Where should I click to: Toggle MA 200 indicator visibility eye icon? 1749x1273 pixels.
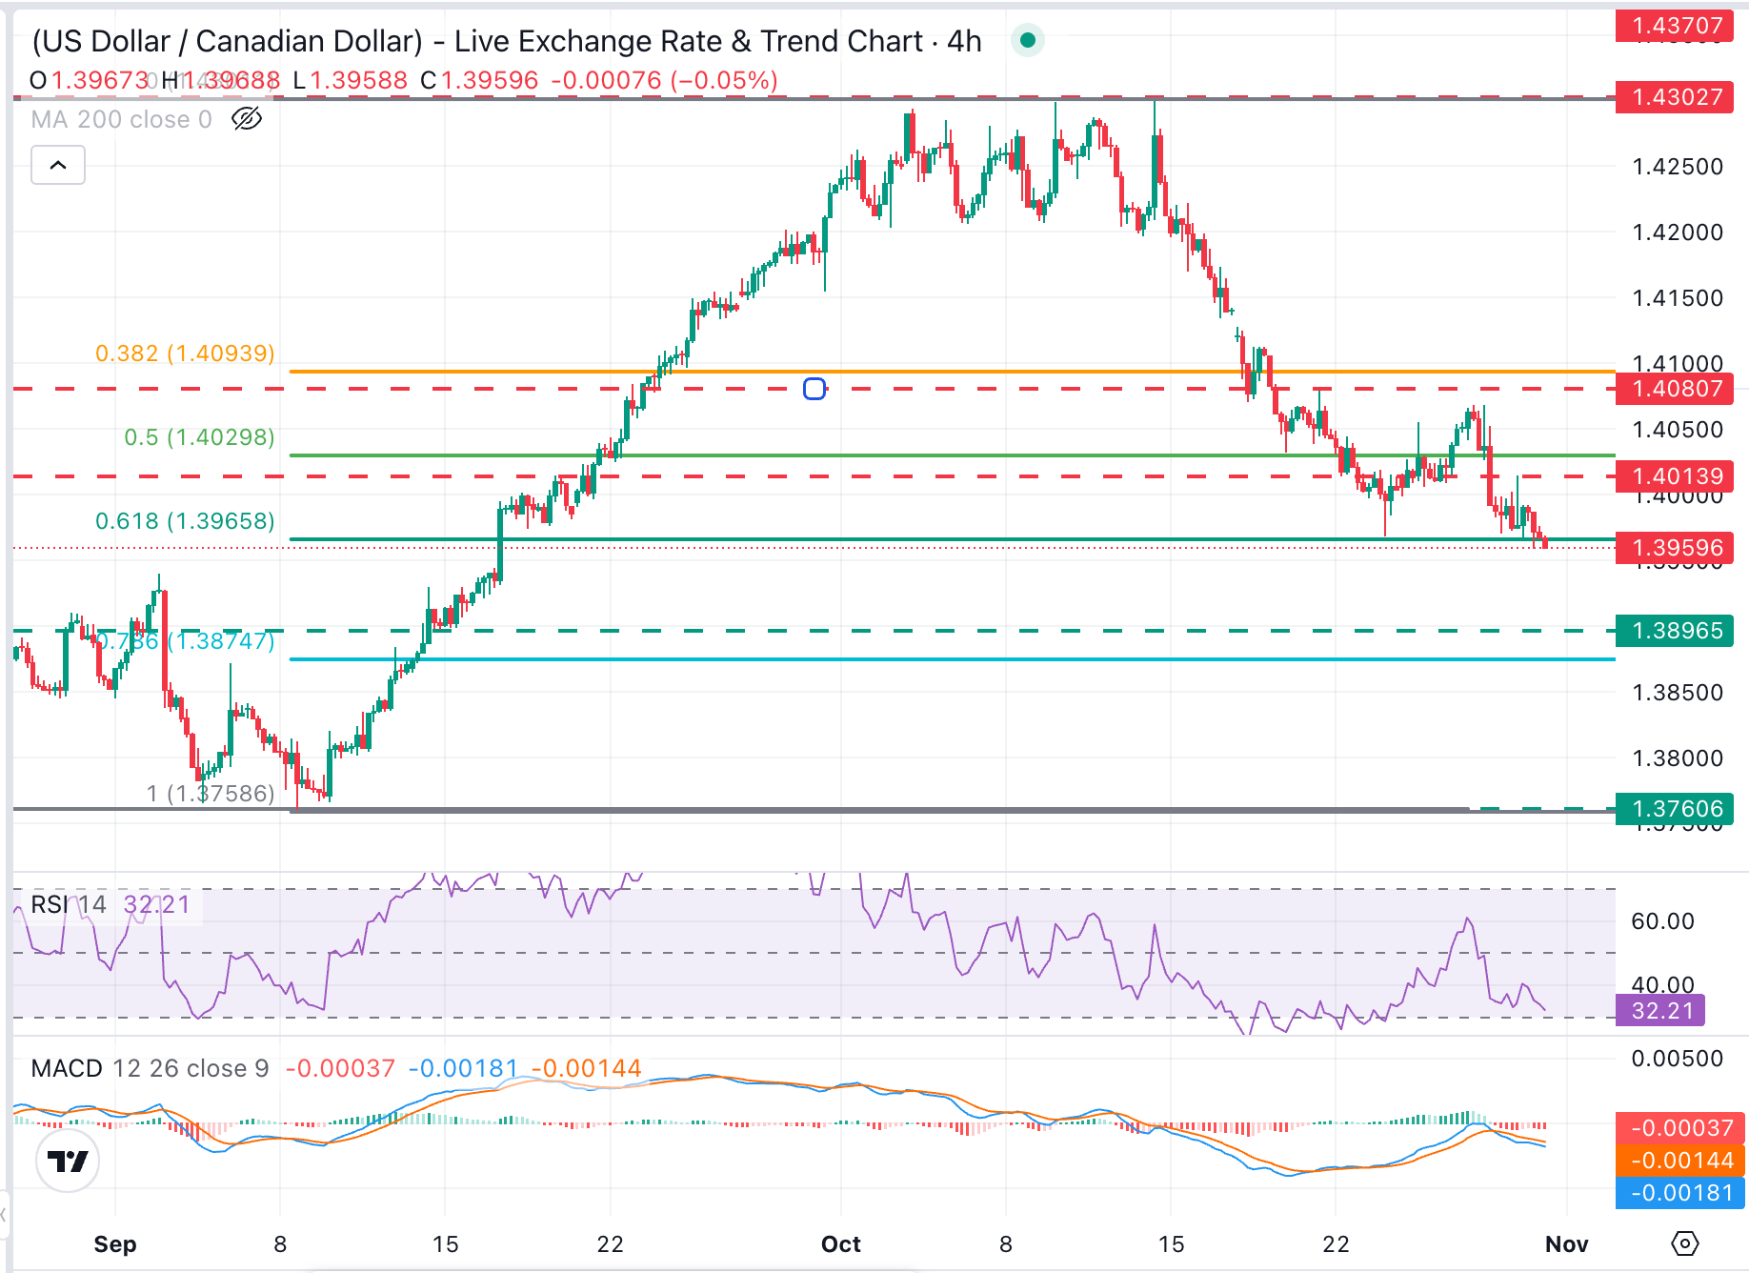pos(247,119)
